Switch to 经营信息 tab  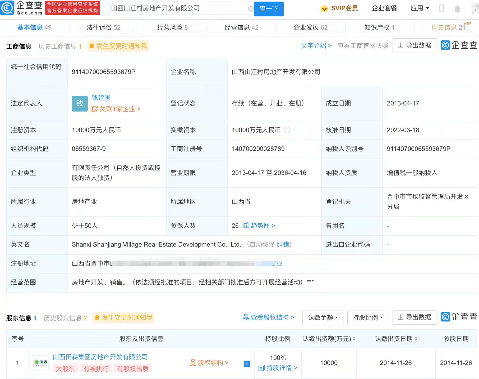pyautogui.click(x=241, y=27)
